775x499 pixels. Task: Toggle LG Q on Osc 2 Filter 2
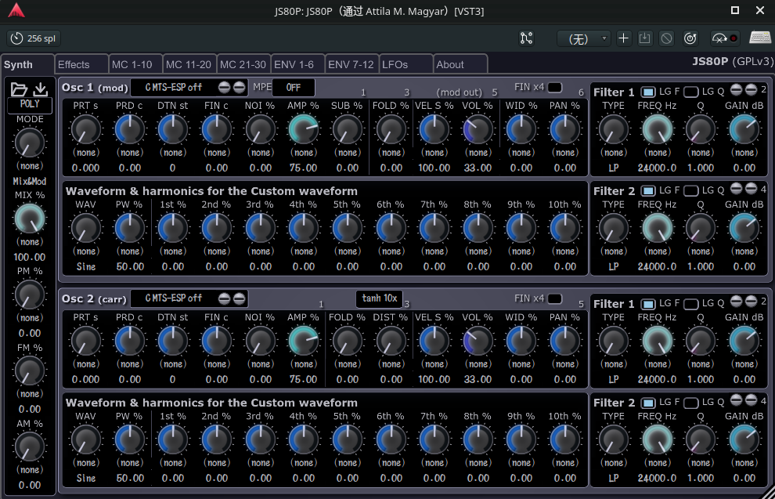[x=691, y=403]
